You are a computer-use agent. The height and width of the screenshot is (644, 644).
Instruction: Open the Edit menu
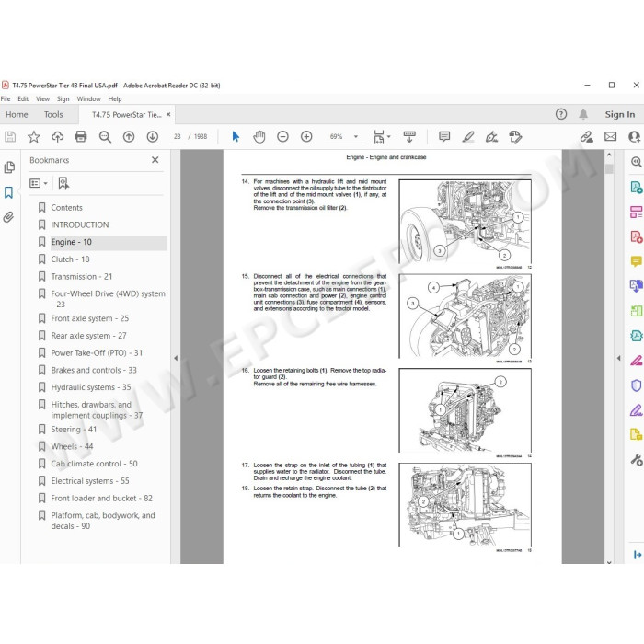23,99
